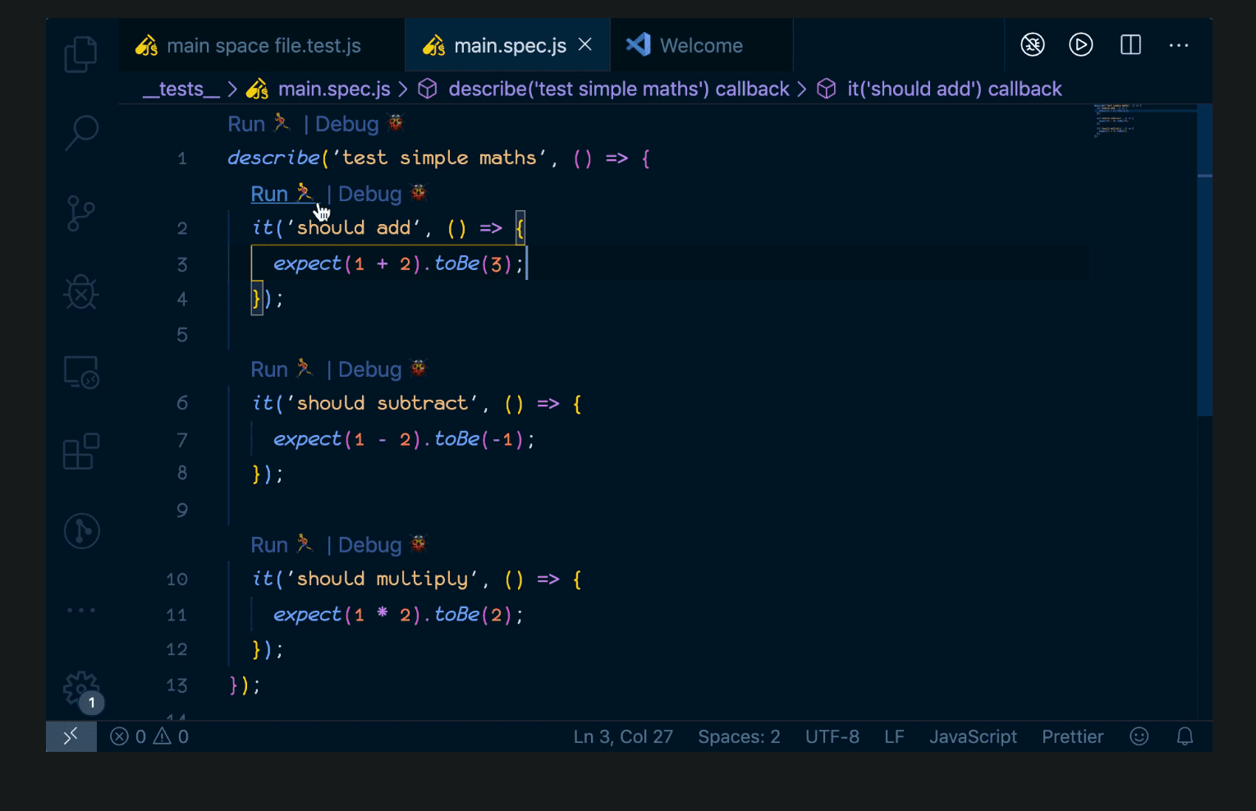The height and width of the screenshot is (811, 1256).
Task: Switch to the Welcome tab
Action: point(700,46)
